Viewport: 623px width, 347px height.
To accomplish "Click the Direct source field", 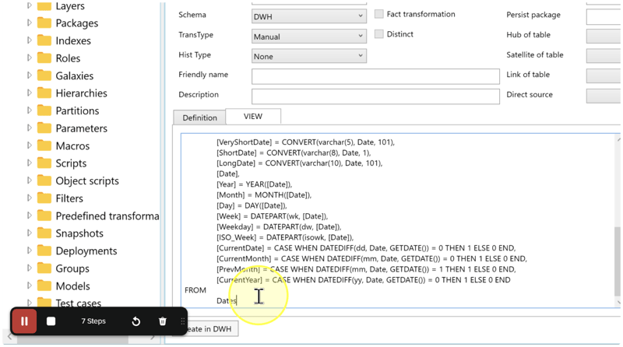I will [604, 96].
